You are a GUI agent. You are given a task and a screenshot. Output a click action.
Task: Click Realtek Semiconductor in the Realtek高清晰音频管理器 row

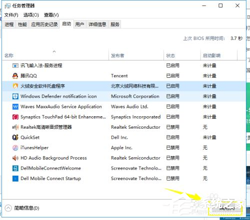[135, 127]
